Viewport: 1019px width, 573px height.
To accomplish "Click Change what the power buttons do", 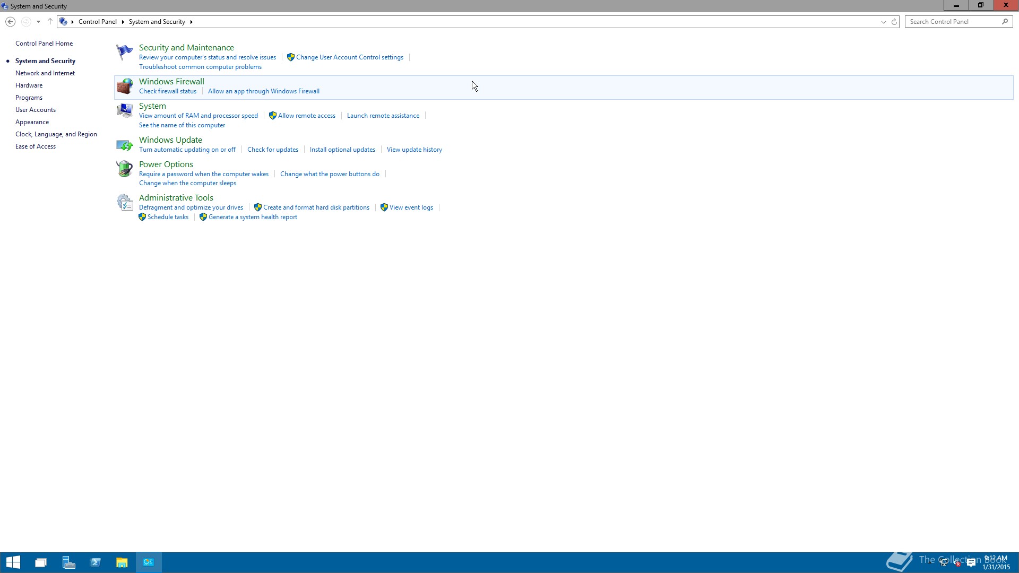I will (x=330, y=174).
